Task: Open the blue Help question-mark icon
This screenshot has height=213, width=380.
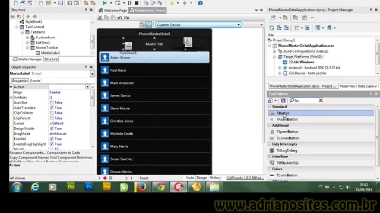Action: [200, 3]
